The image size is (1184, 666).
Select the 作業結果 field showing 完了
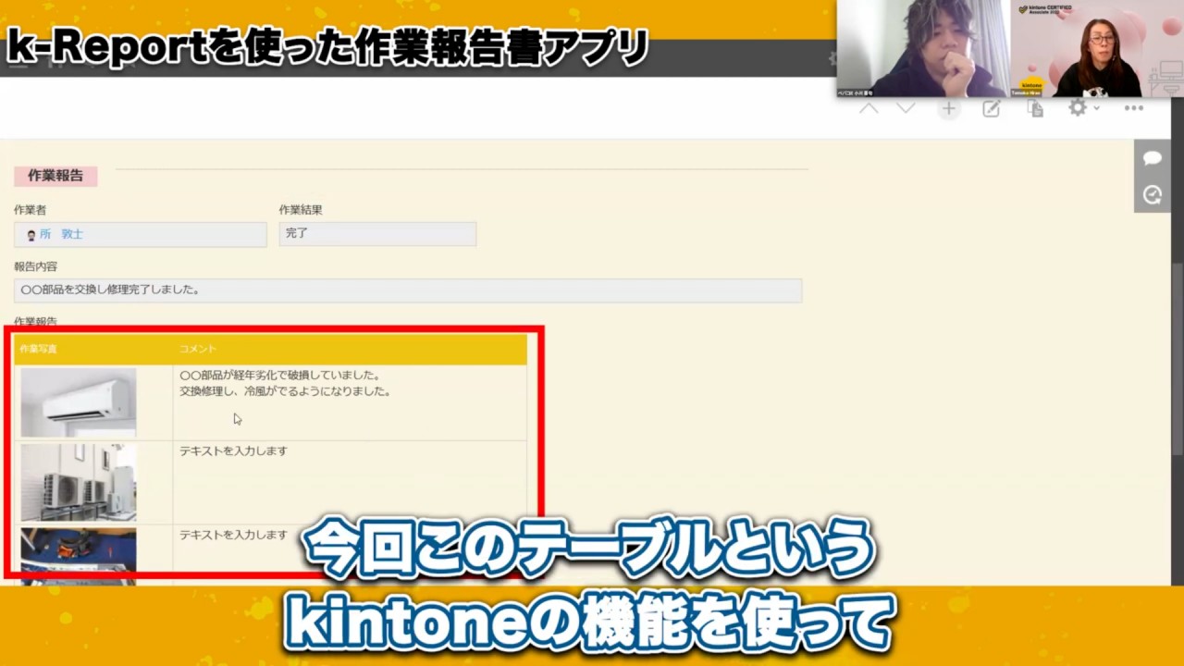click(x=377, y=234)
